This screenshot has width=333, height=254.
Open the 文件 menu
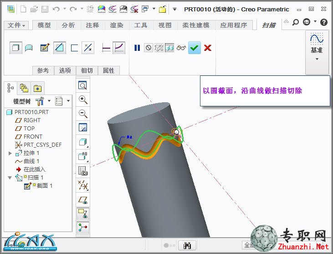[16, 25]
